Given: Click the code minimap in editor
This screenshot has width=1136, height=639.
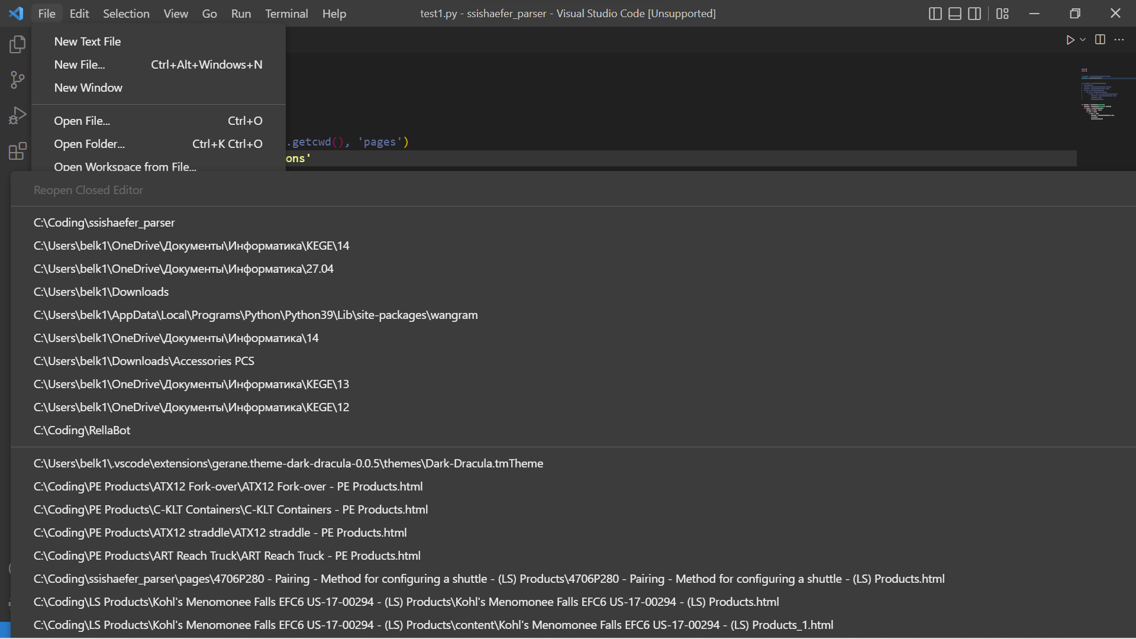Looking at the screenshot, I should coord(1102,93).
